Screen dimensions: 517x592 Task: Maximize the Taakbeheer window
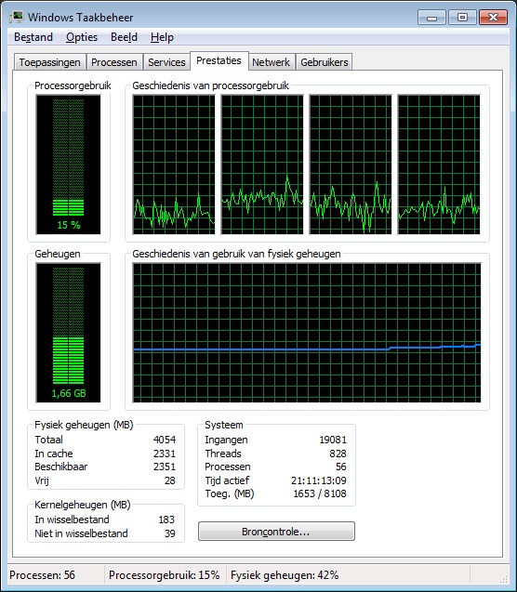(x=463, y=18)
